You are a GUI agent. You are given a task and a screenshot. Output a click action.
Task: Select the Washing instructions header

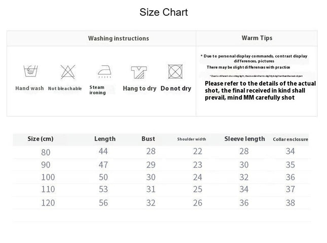click(x=119, y=38)
